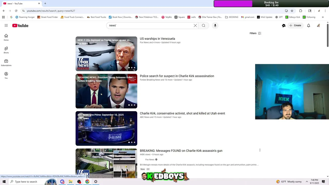Bookmark this page with the star
Image resolution: width=329 pixels, height=185 pixels.
tap(292, 11)
